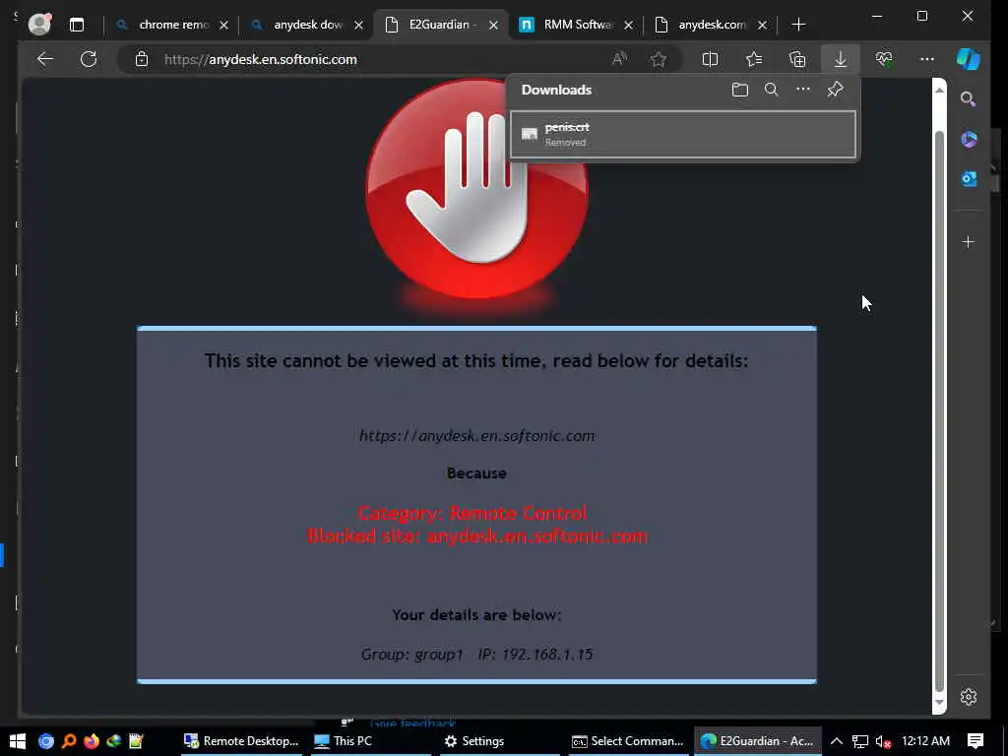Show hidden system tray icons
Image resolution: width=1008 pixels, height=756 pixels.
(837, 741)
